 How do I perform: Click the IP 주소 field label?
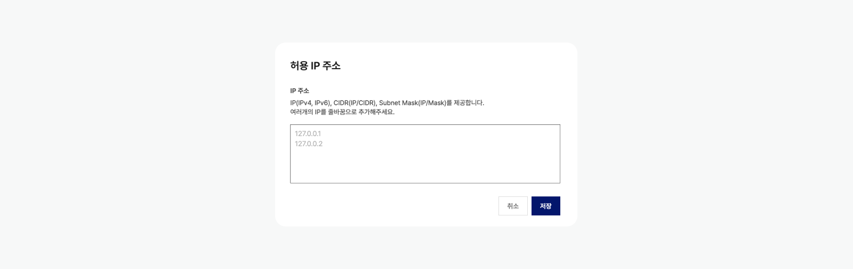click(x=300, y=91)
